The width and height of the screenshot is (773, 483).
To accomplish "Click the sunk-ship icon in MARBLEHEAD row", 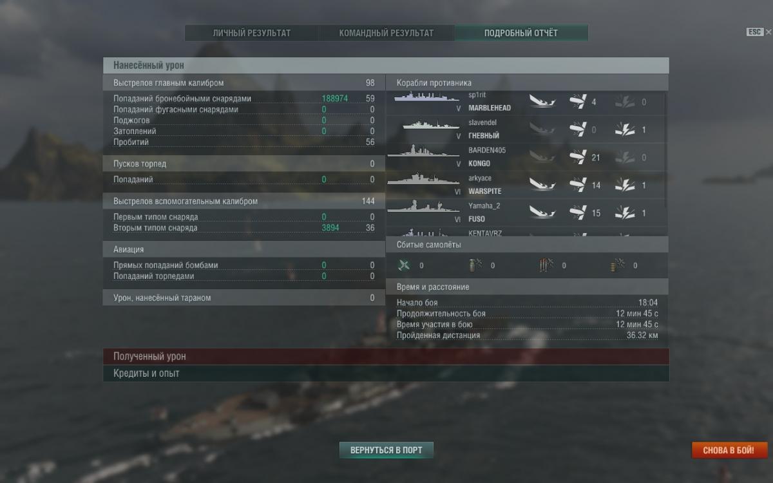I will pyautogui.click(x=542, y=101).
